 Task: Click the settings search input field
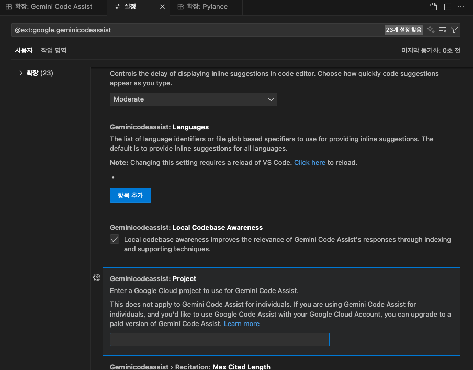tap(198, 30)
